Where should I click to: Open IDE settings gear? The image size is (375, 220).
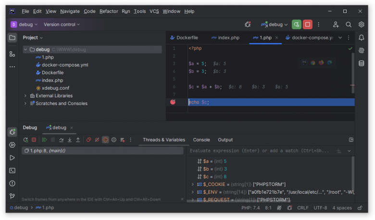point(362,24)
